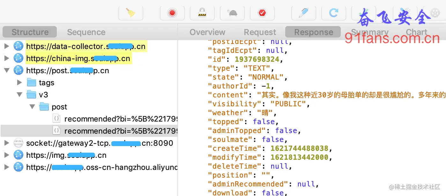This screenshot has height=196, width=446.
Task: Open the Response tab
Action: click(313, 32)
